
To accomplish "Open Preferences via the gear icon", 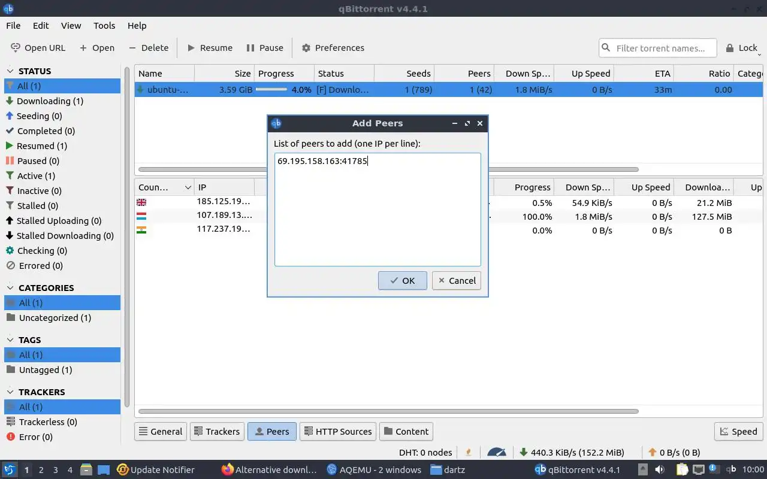I will tap(306, 48).
